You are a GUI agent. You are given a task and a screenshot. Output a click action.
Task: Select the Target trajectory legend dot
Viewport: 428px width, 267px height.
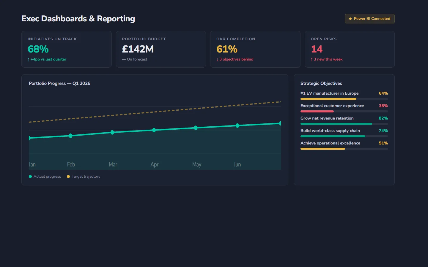(68, 176)
